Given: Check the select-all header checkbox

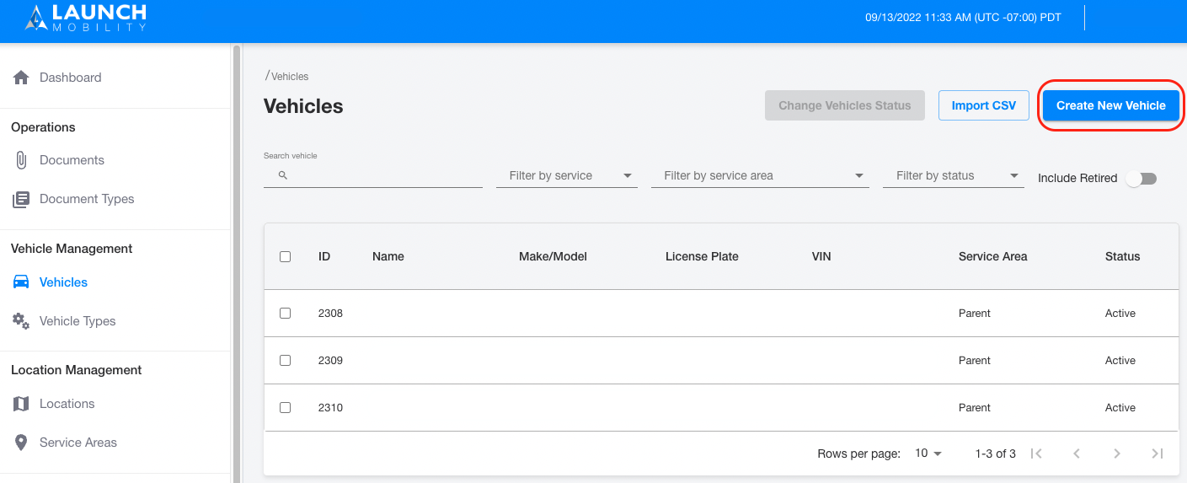Looking at the screenshot, I should coord(285,256).
